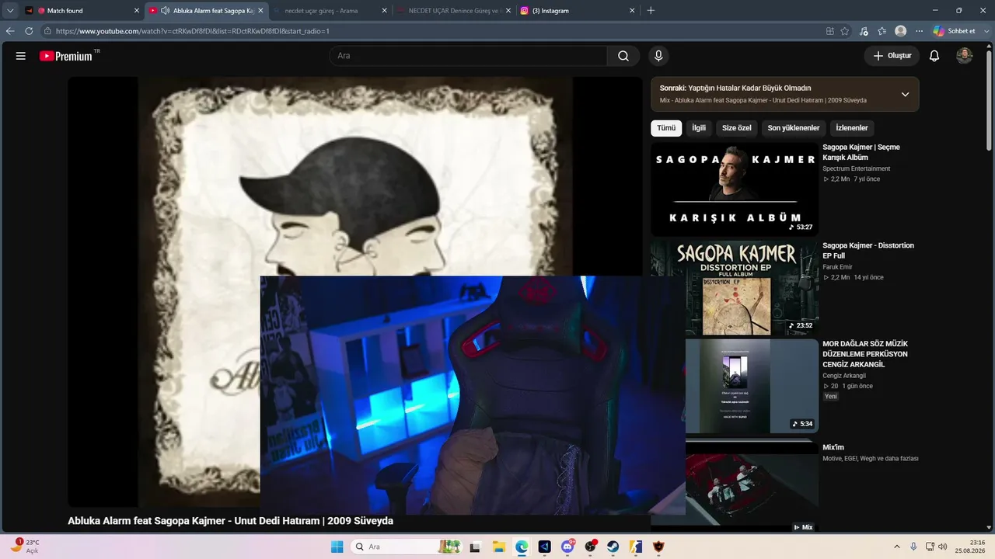Image resolution: width=995 pixels, height=559 pixels.
Task: Show hidden system tray icons chevron
Action: [896, 547]
